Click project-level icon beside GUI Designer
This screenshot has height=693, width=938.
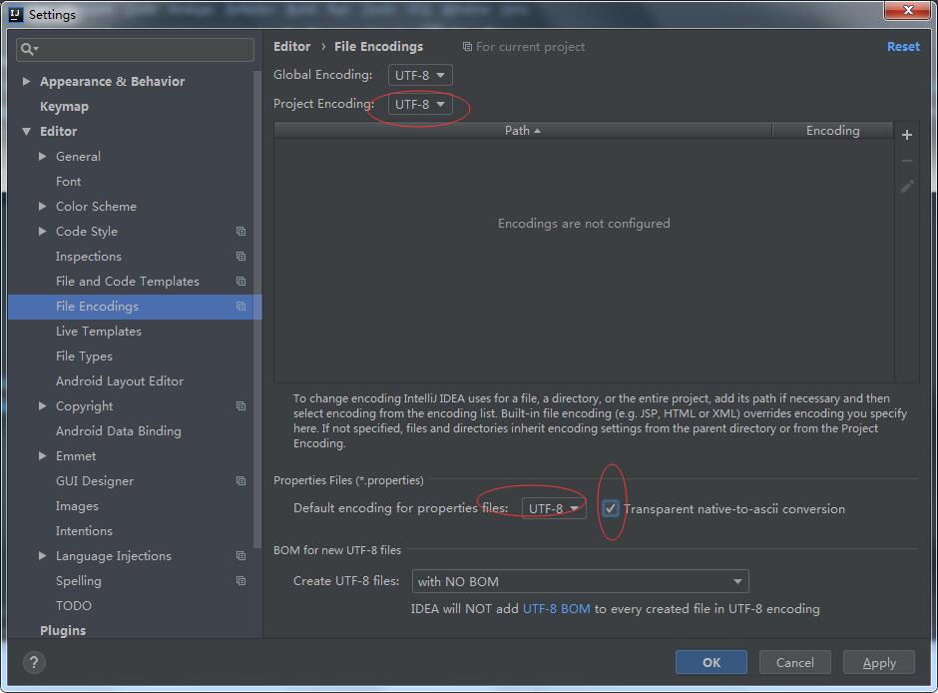(240, 481)
